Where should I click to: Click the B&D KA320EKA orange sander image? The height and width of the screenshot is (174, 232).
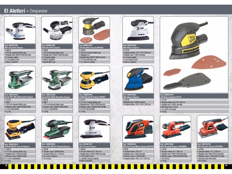(174, 129)
